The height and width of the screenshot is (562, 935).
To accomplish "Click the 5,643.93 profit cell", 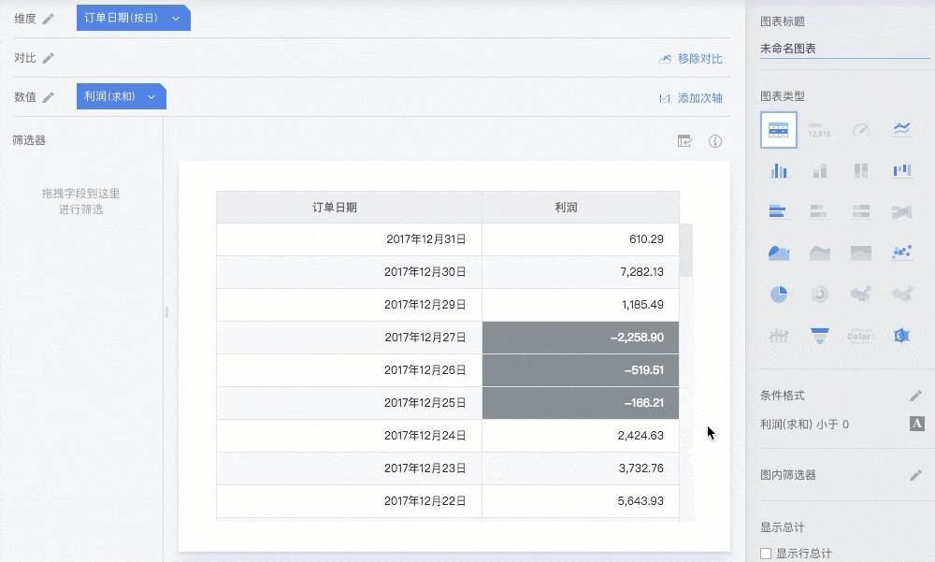I will [x=581, y=501].
